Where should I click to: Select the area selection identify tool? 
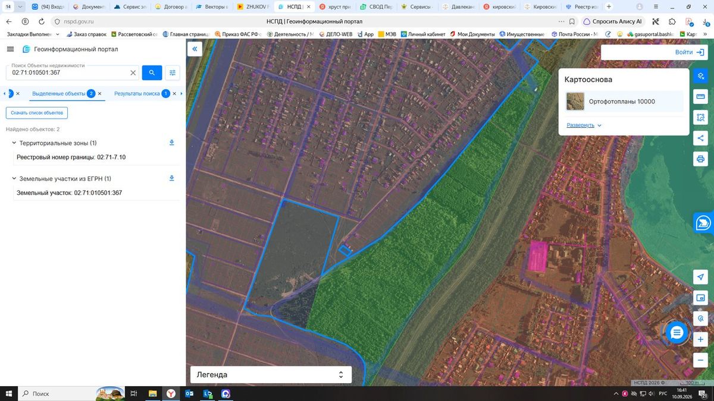coord(701,118)
